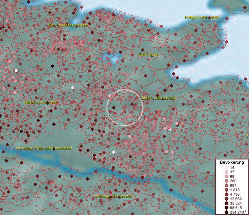Click the legend swatch beside 12 682
The height and width of the screenshot is (215, 249).
click(x=226, y=199)
